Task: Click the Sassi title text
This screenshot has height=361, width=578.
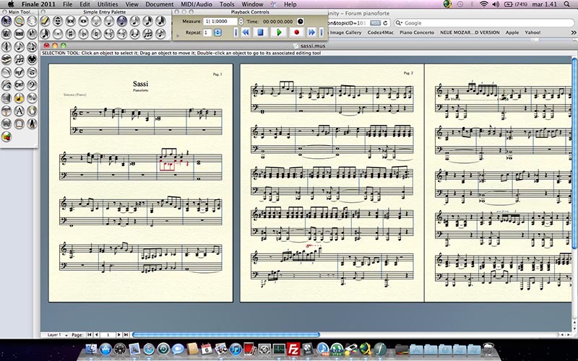Action: [x=140, y=84]
